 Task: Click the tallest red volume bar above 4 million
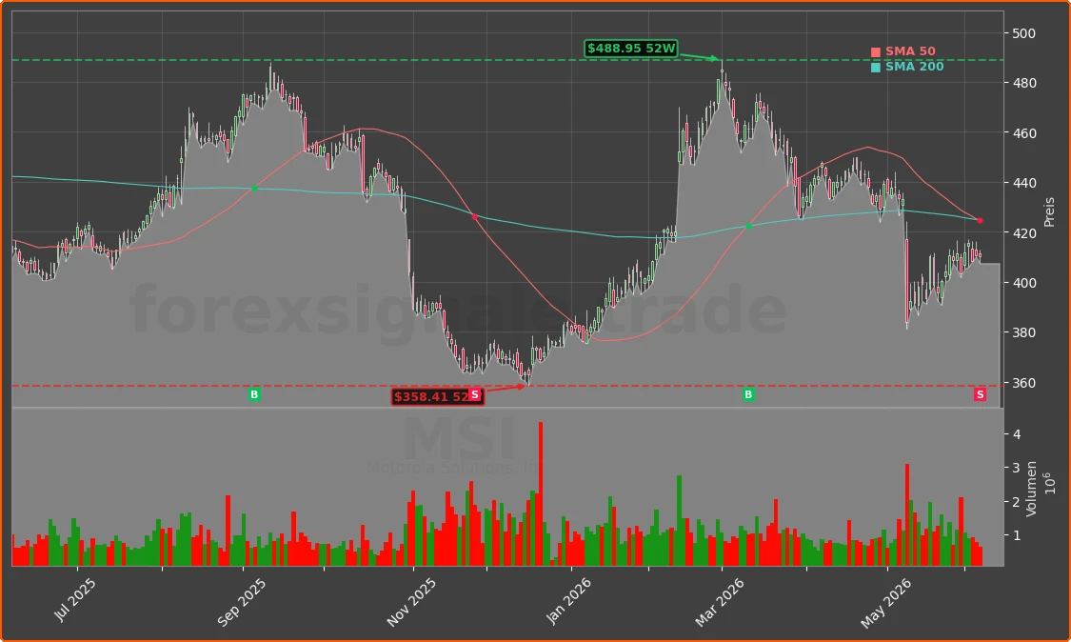pyautogui.click(x=541, y=493)
